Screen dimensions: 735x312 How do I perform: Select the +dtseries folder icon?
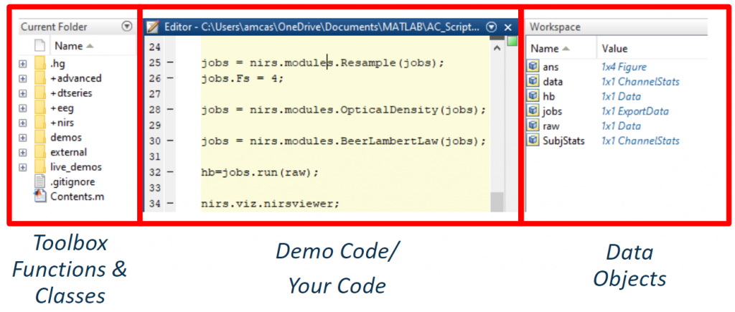(40, 93)
